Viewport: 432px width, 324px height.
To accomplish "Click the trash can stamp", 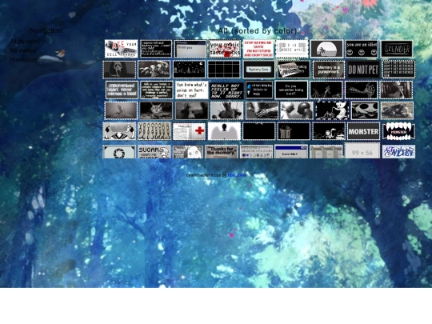I will pos(294,131).
